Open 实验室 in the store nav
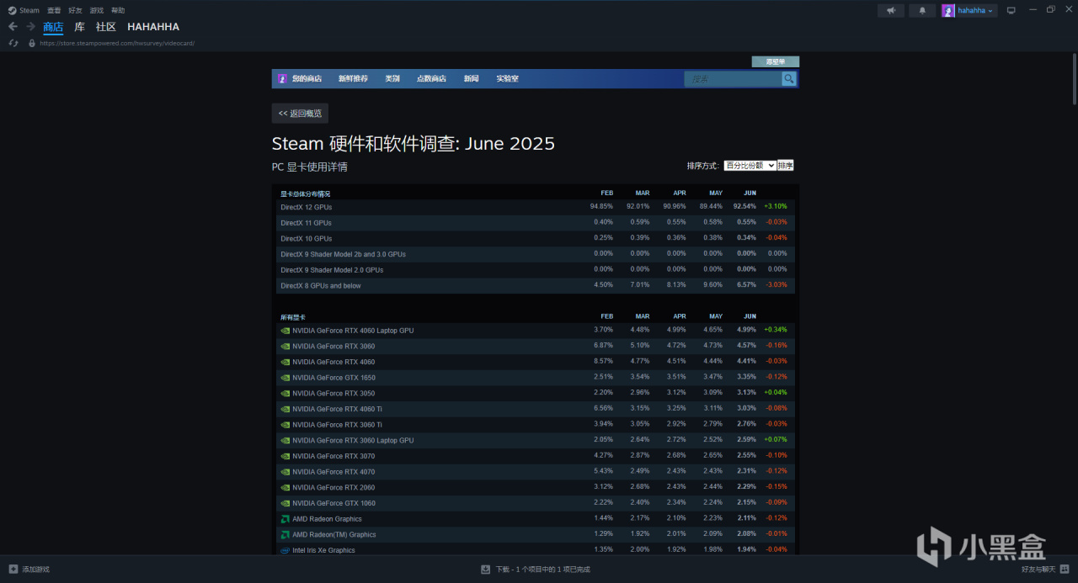The height and width of the screenshot is (583, 1078). point(507,78)
